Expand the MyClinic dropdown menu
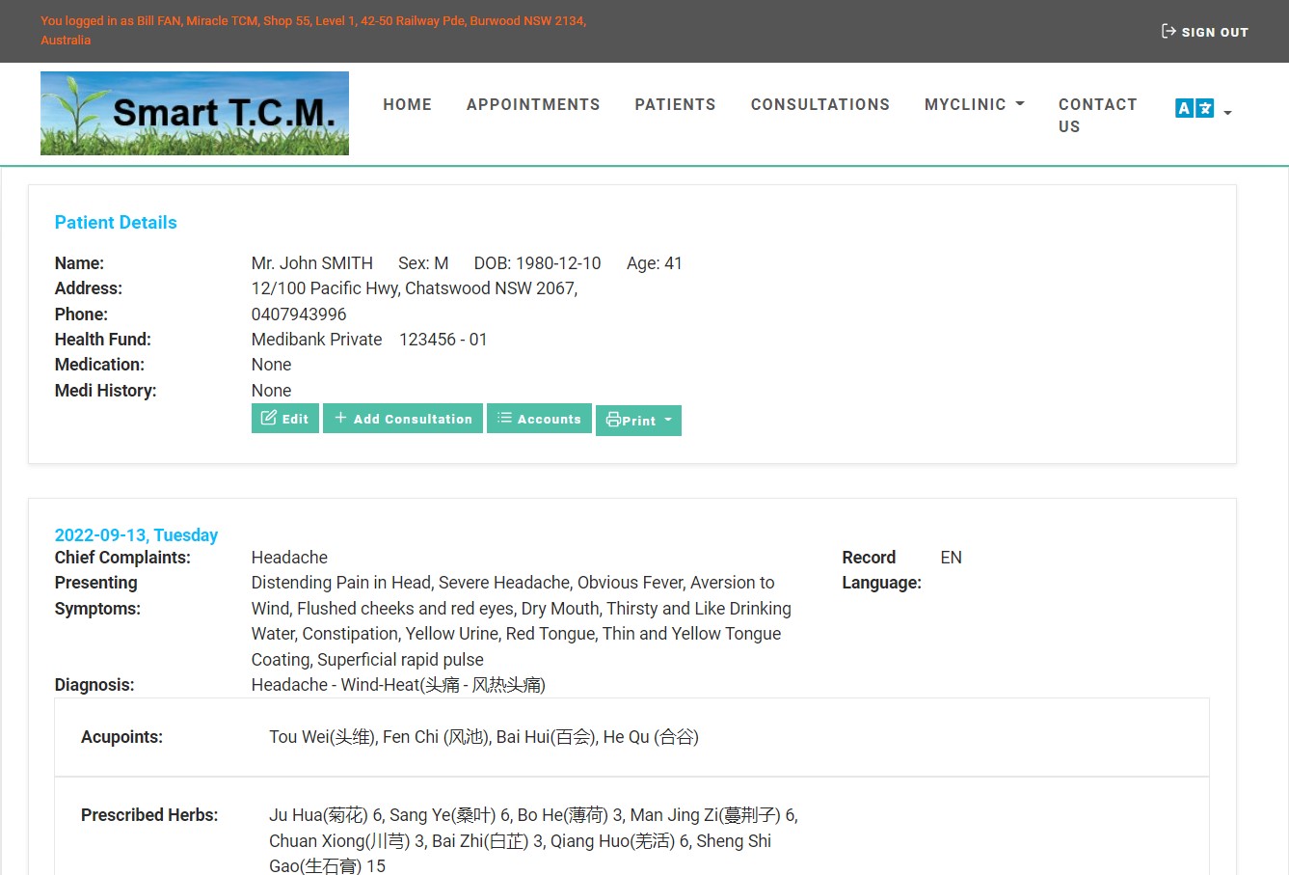 click(x=974, y=104)
